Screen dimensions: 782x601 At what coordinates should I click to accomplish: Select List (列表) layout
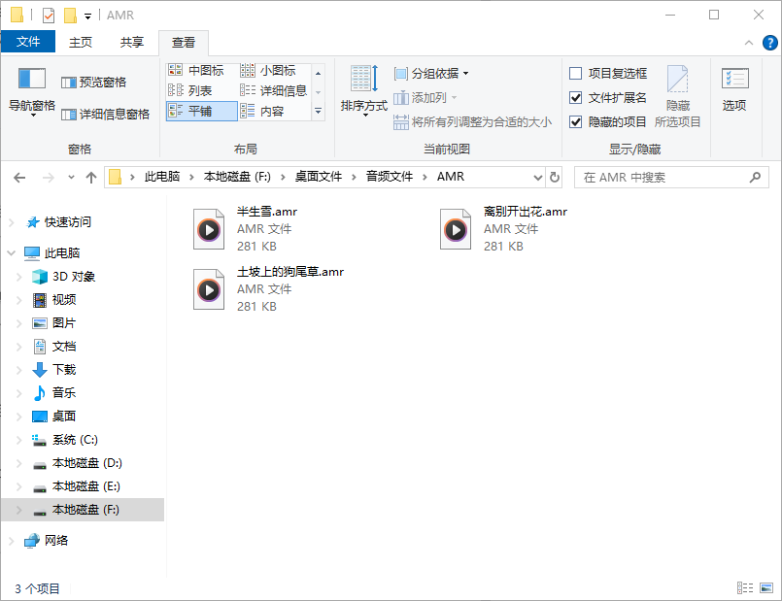point(190,90)
